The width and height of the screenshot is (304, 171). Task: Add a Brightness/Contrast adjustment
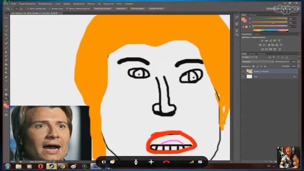[x=262, y=40]
